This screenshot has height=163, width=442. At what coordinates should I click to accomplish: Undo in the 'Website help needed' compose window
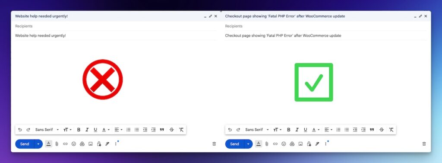tap(20, 130)
